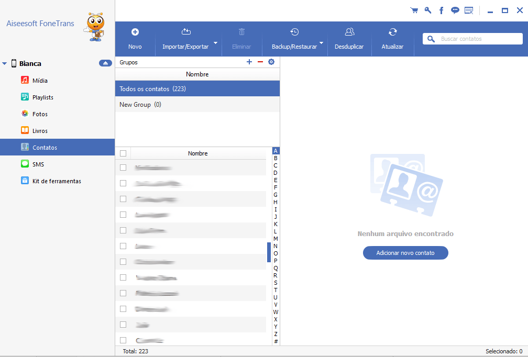The height and width of the screenshot is (357, 528).
Task: Click the Atualizar refresh icon
Action: click(x=392, y=32)
